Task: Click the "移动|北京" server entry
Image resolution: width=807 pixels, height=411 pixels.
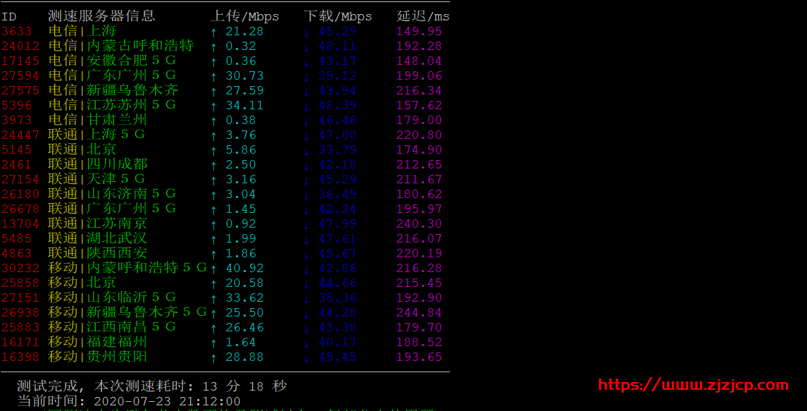Action: (82, 283)
